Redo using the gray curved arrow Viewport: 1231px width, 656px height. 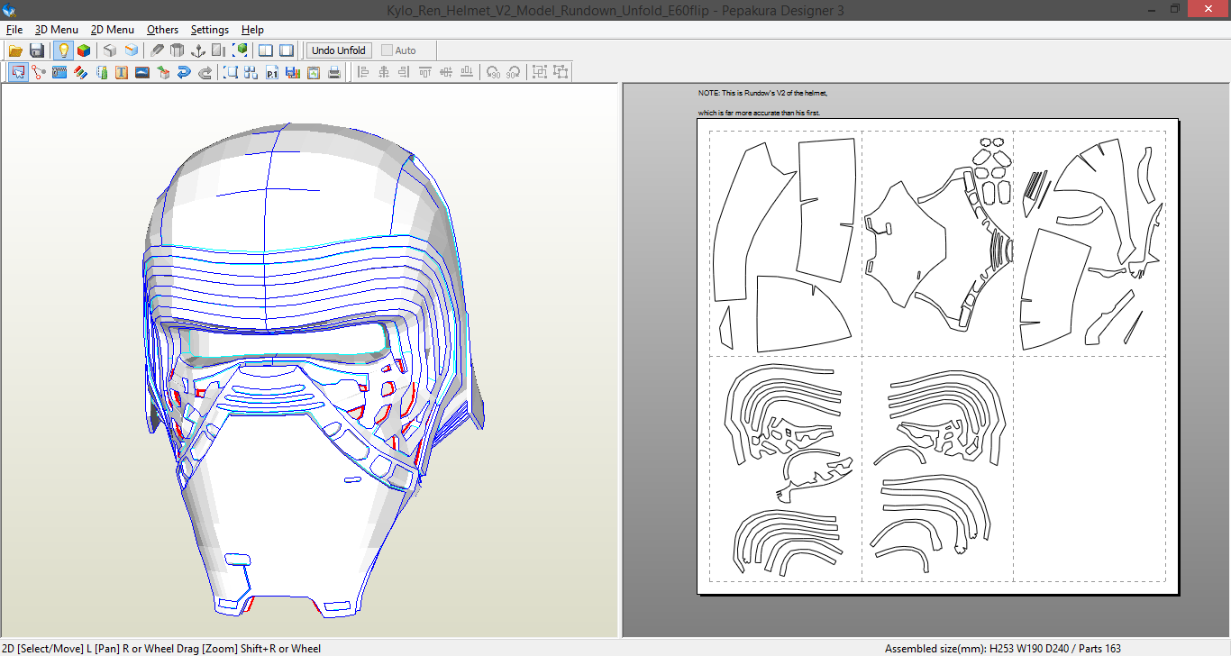pyautogui.click(x=205, y=72)
